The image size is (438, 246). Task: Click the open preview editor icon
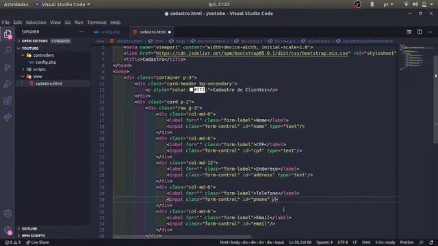click(x=409, y=32)
